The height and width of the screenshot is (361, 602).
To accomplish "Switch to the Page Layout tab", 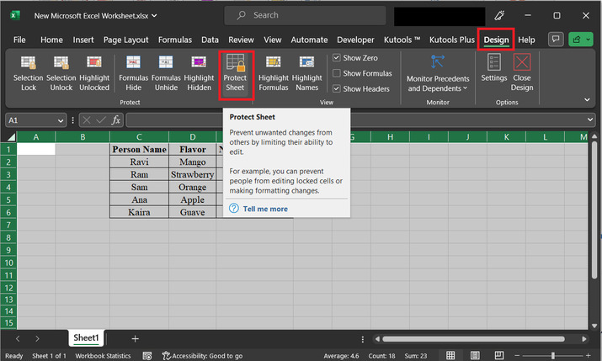I will (x=125, y=40).
